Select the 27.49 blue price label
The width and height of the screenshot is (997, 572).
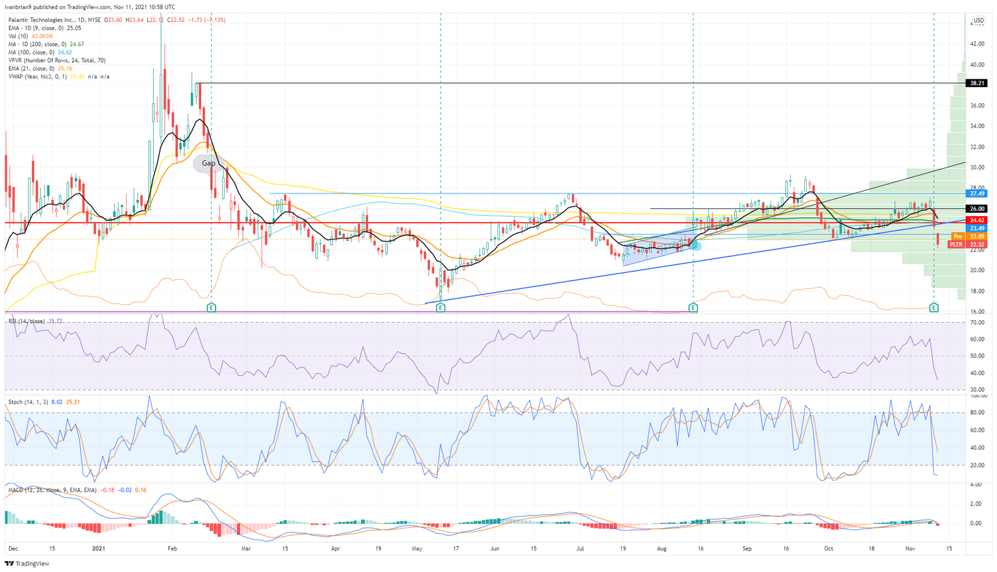pyautogui.click(x=977, y=193)
